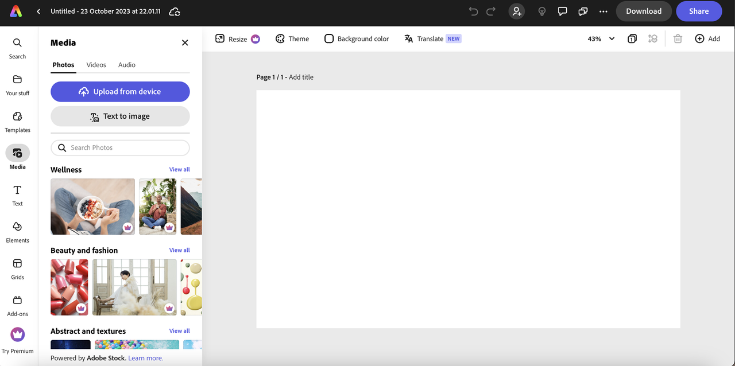Click the Add page button

(x=707, y=39)
